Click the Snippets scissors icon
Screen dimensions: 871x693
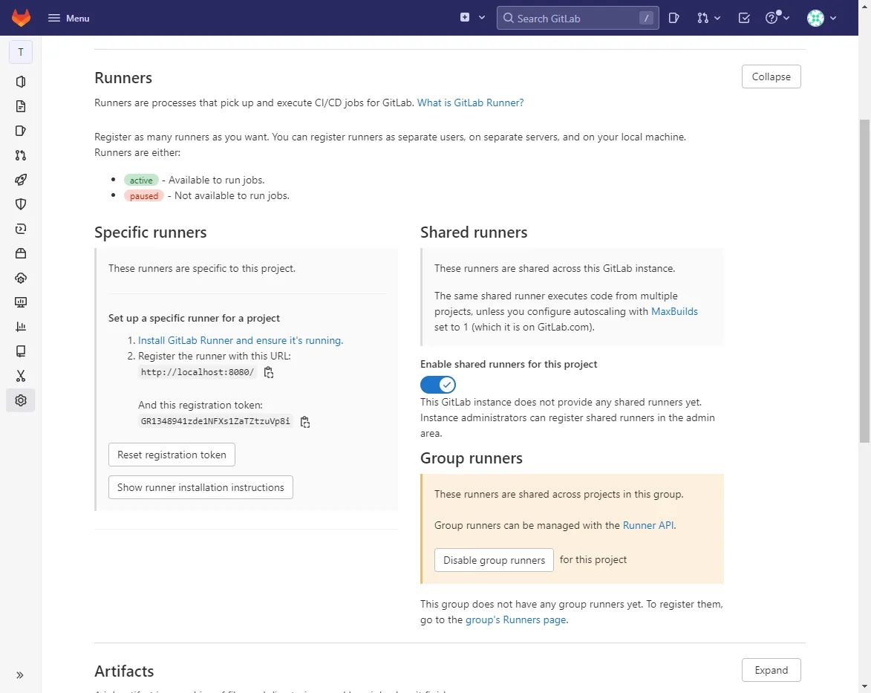21,376
